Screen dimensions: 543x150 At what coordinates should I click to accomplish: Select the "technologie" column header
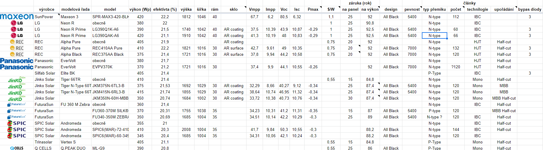click(477, 9)
